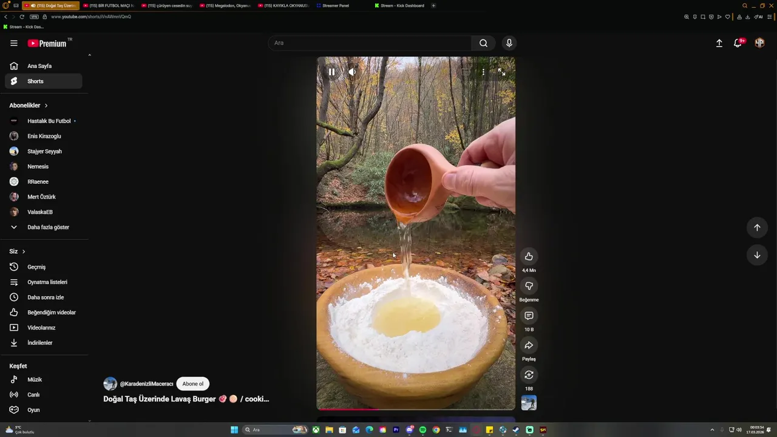Switch to Stream - Kick Dashboard tab
Image resolution: width=777 pixels, height=437 pixels.
click(x=399, y=5)
